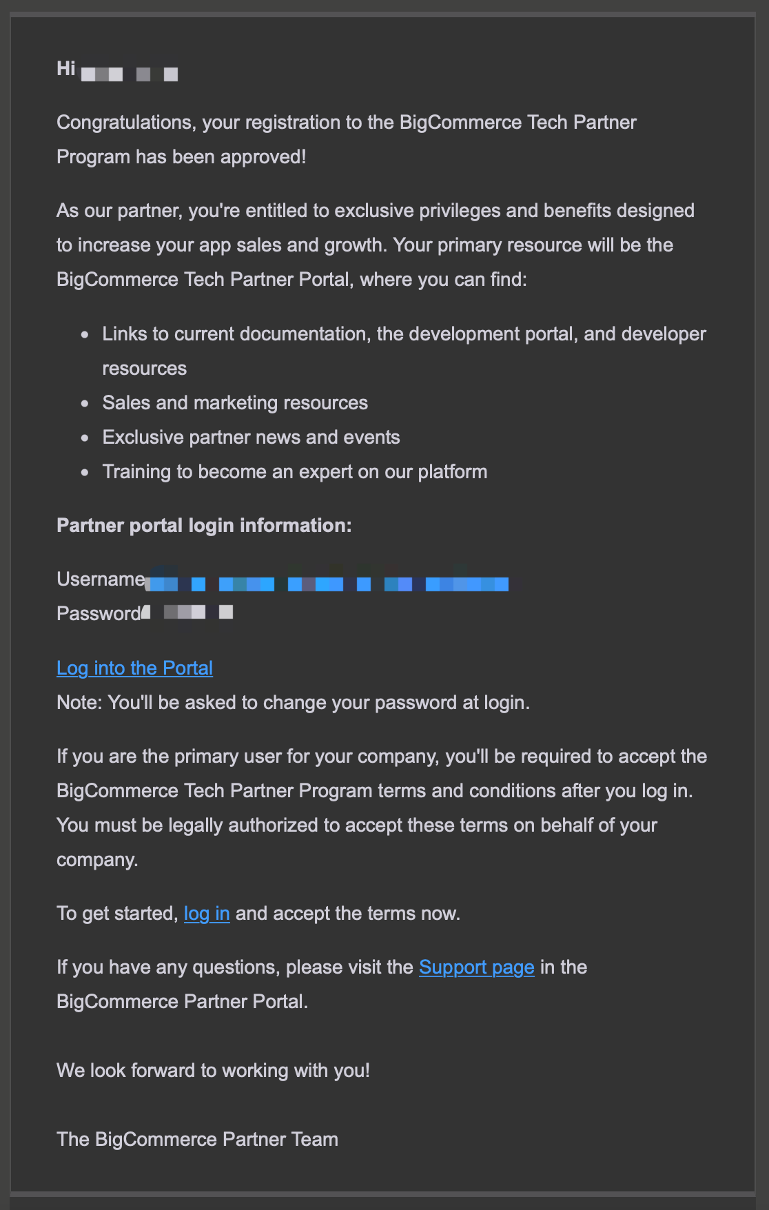Viewport: 769px width, 1210px height.
Task: Open the "Log into the Portal" link
Action: click(134, 668)
